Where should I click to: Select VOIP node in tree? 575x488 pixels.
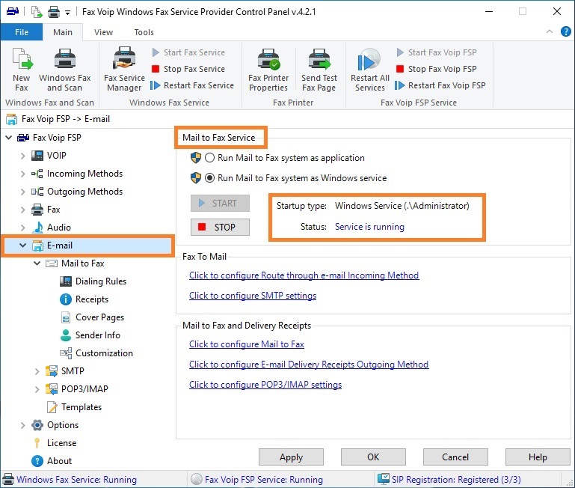pos(57,156)
